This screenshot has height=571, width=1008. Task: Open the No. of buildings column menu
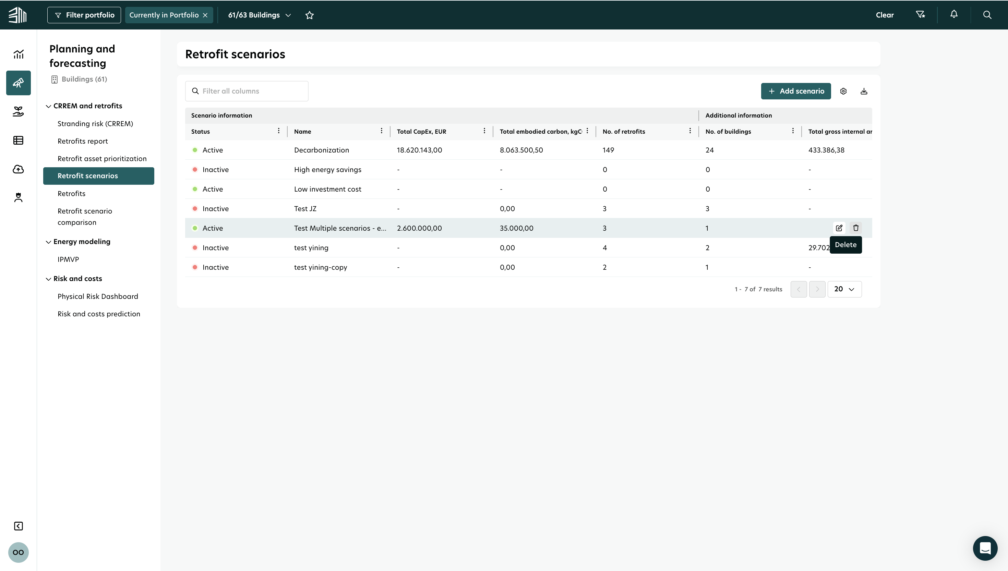(x=793, y=131)
